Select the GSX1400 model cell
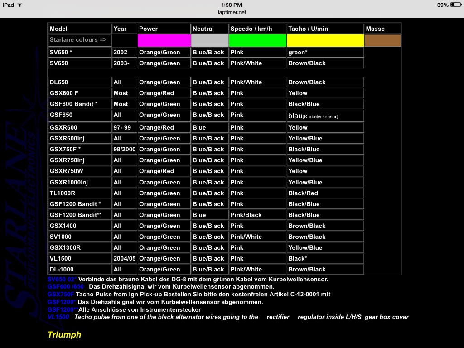Screen dimensions: 464x348 (80, 226)
